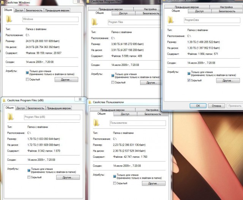Image resolution: width=243 pixels, height=200 pixels.
Task: Confirm with OK in ProgramData properties
Action: [x=198, y=106]
